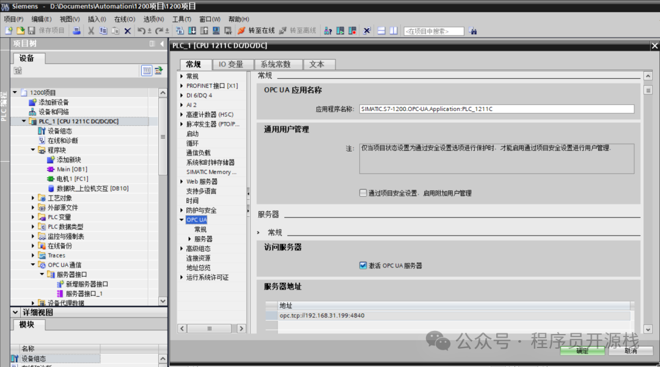Viewport: 660px width, 367px height.
Task: Click the 取消 (Cancel) button
Action: point(631,351)
